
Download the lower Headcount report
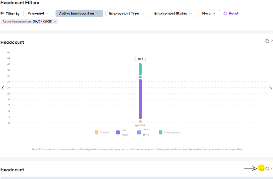coord(262,168)
